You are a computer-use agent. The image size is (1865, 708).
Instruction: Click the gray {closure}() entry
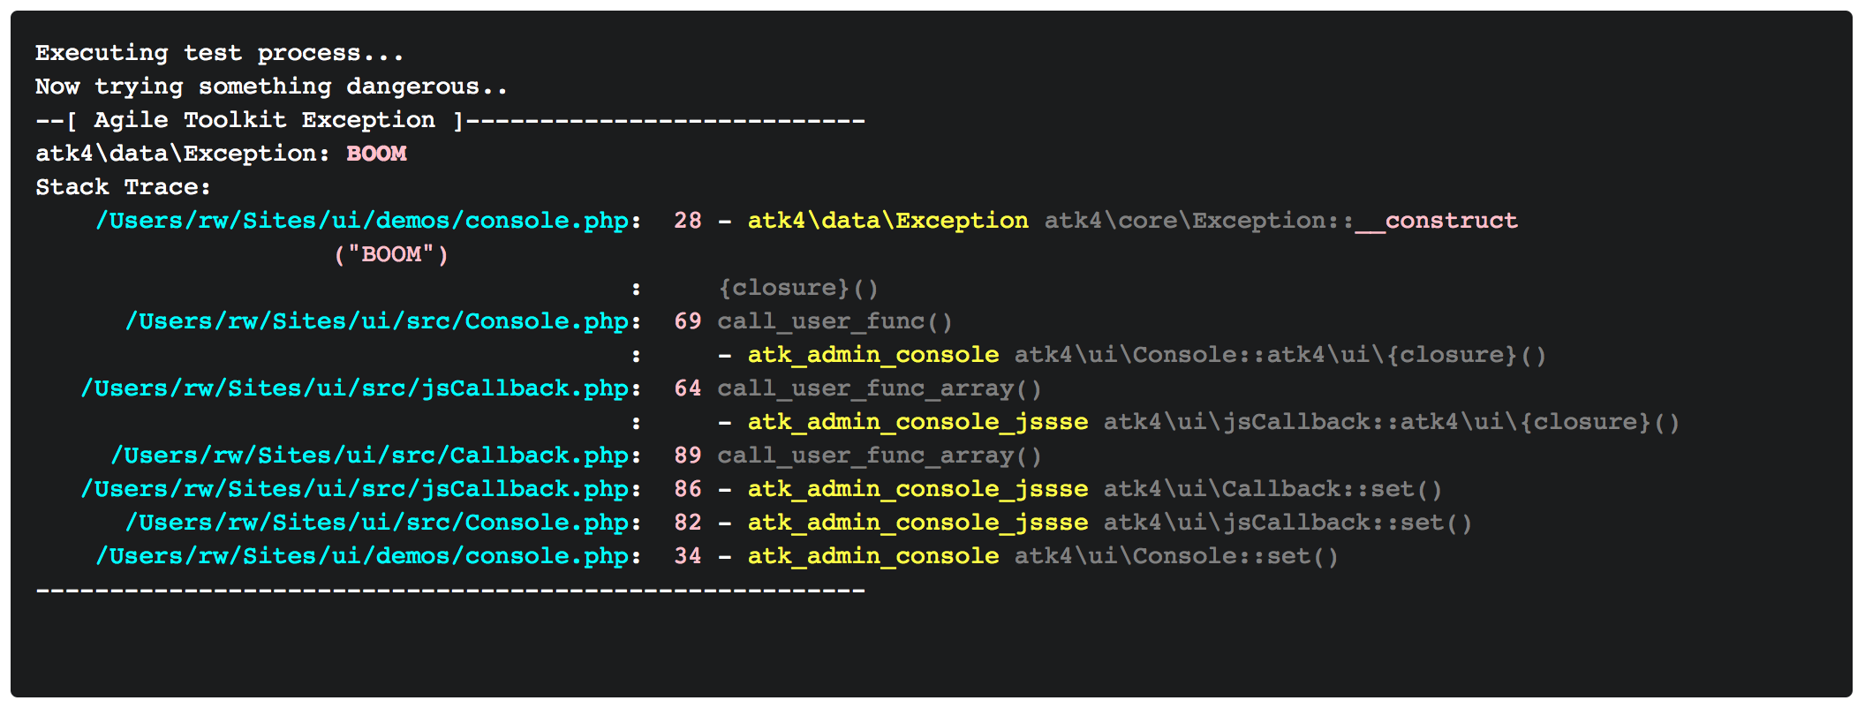coord(798,288)
